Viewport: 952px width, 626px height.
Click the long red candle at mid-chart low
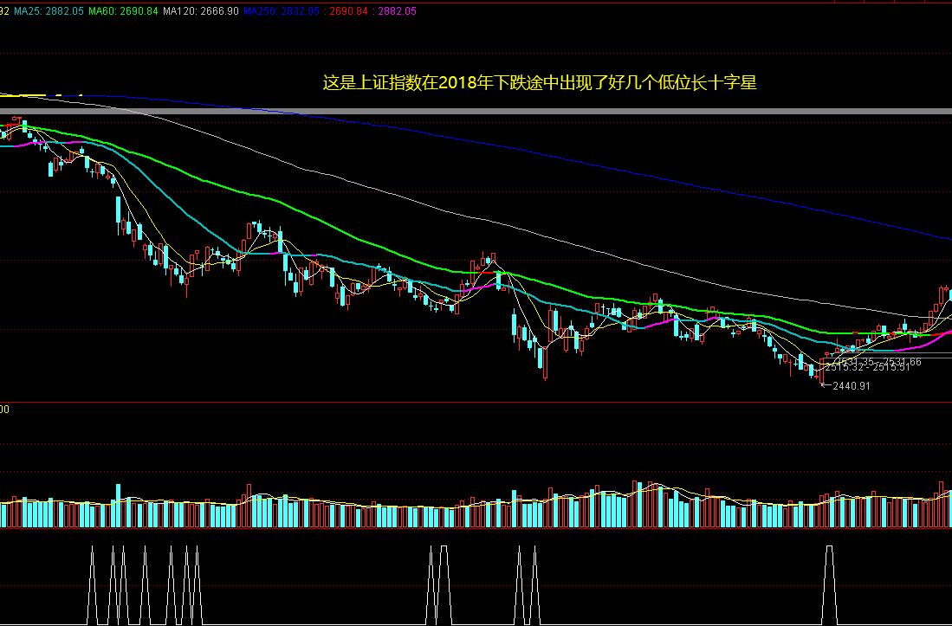tap(545, 362)
